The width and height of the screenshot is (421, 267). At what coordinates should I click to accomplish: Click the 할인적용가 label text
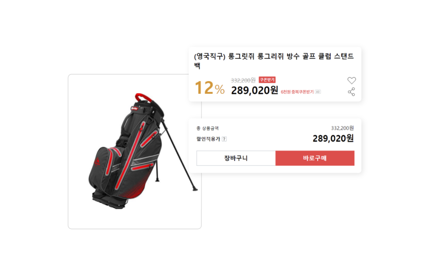(x=208, y=139)
